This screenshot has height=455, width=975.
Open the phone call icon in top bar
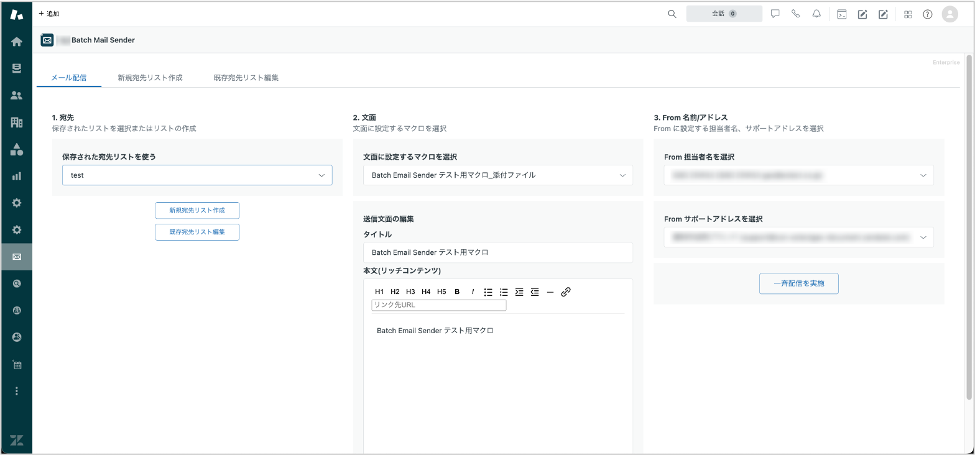pyautogui.click(x=795, y=14)
